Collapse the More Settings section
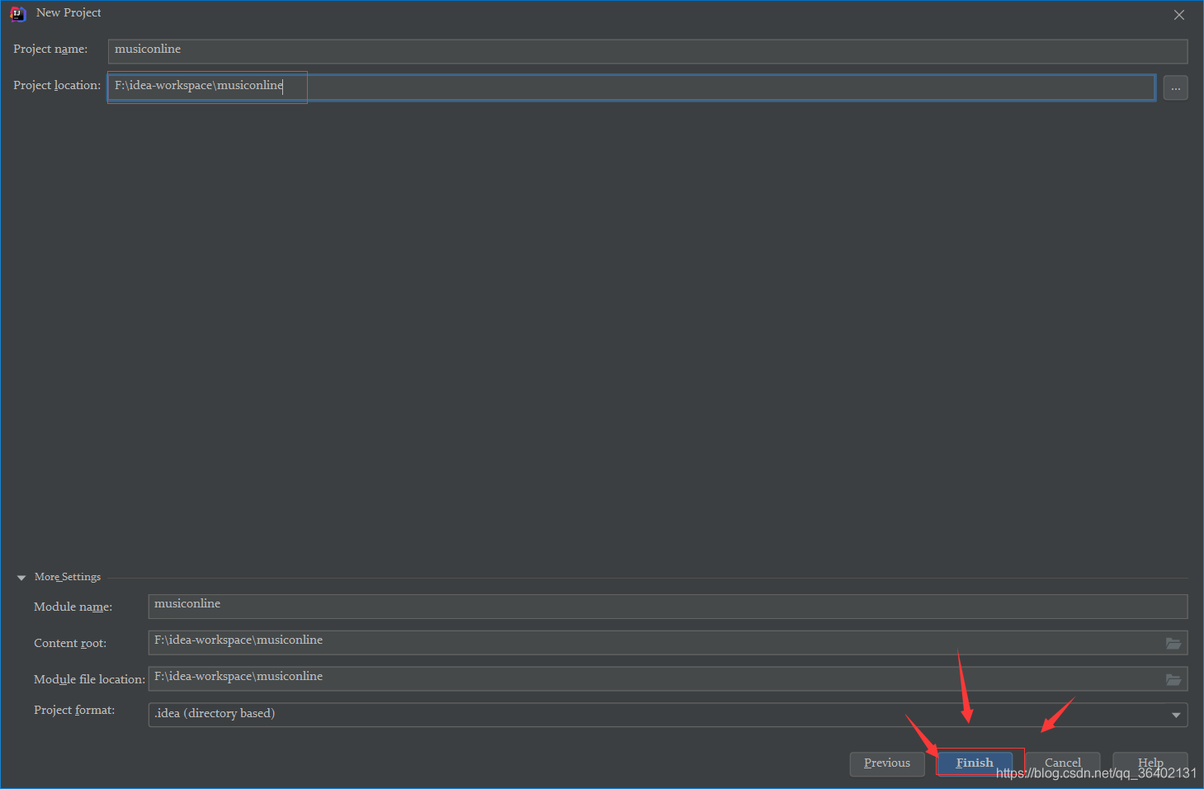Screen dimensions: 1204x789 (x=21, y=578)
